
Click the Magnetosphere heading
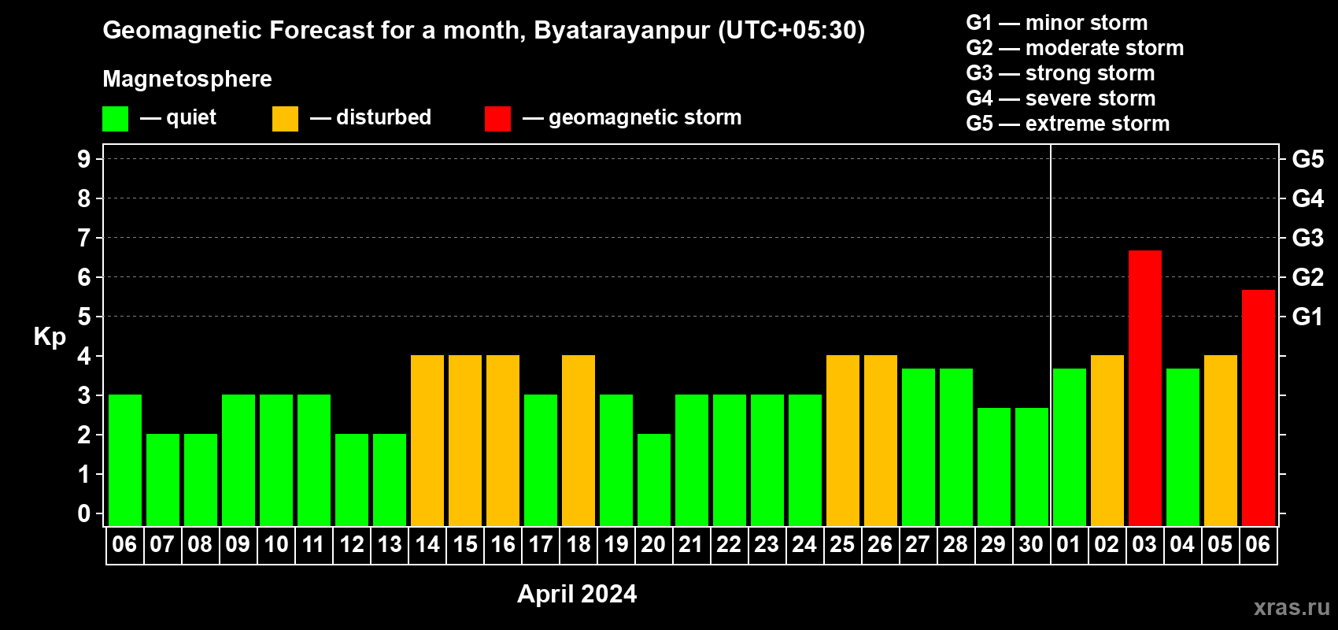(x=187, y=79)
